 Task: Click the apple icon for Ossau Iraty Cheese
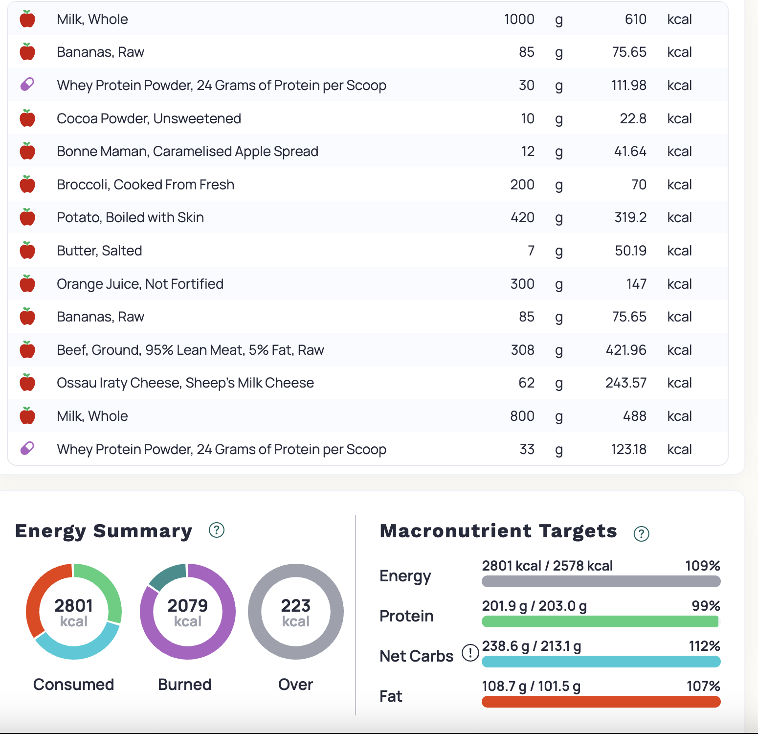(27, 383)
